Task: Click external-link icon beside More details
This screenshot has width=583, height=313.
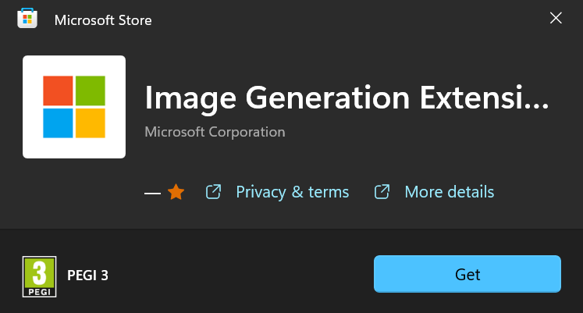Action: [382, 192]
